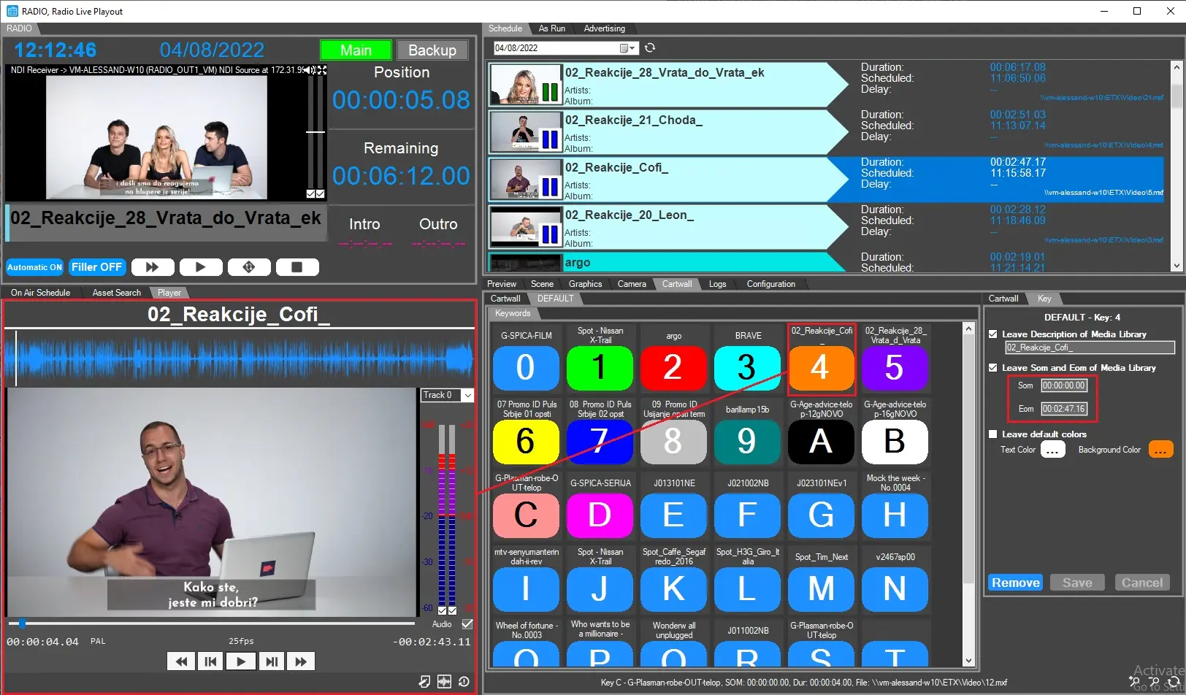Toggle Leave Description of Media Library checkbox
Viewport: 1186px width, 695px height.
click(993, 334)
